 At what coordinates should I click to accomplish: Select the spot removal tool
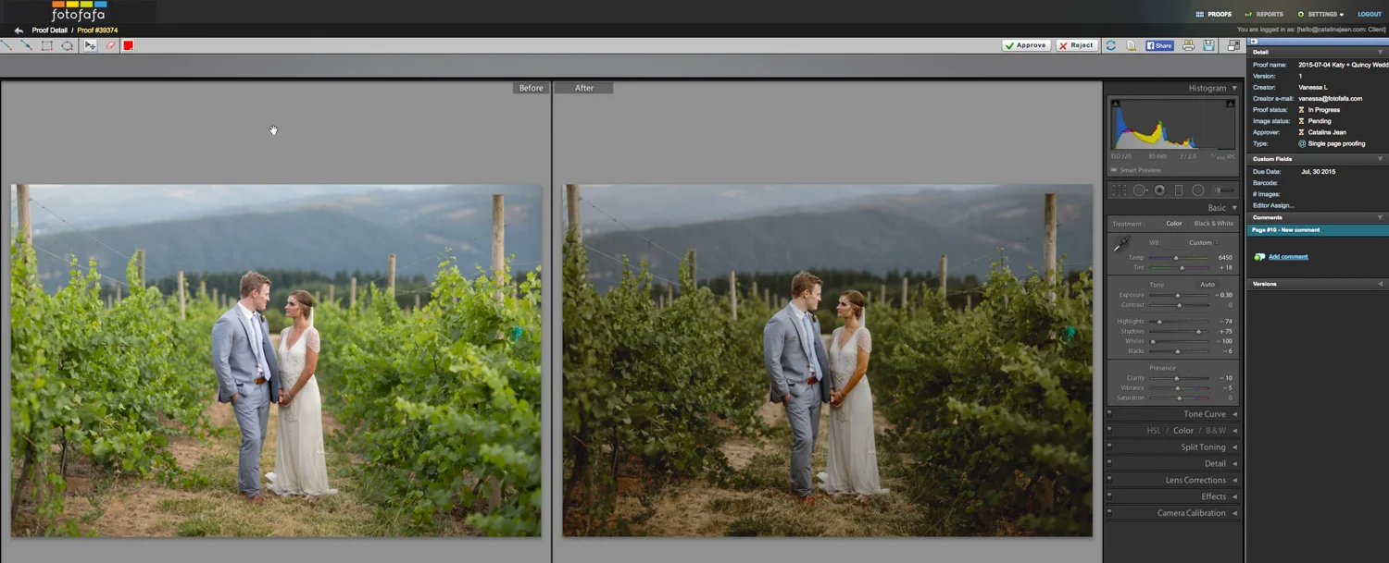(x=1140, y=190)
